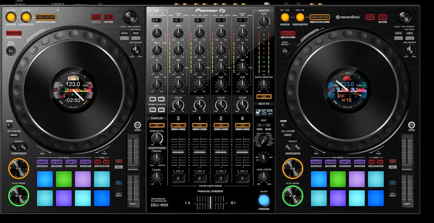Click the right deck VIEW button

pyautogui.click(x=410, y=33)
